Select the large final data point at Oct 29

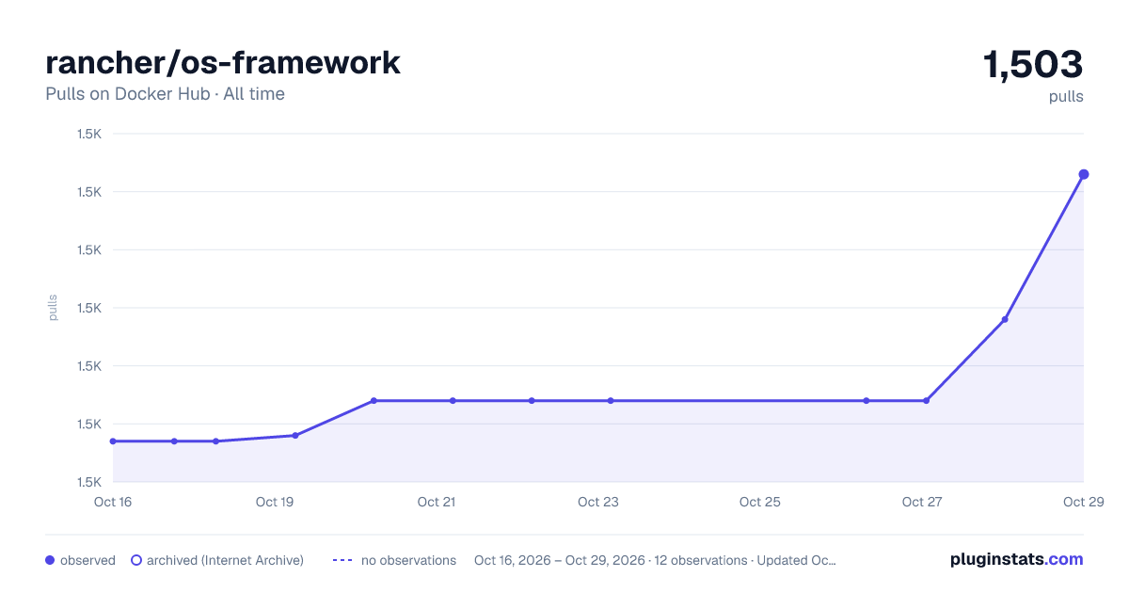tap(1084, 174)
